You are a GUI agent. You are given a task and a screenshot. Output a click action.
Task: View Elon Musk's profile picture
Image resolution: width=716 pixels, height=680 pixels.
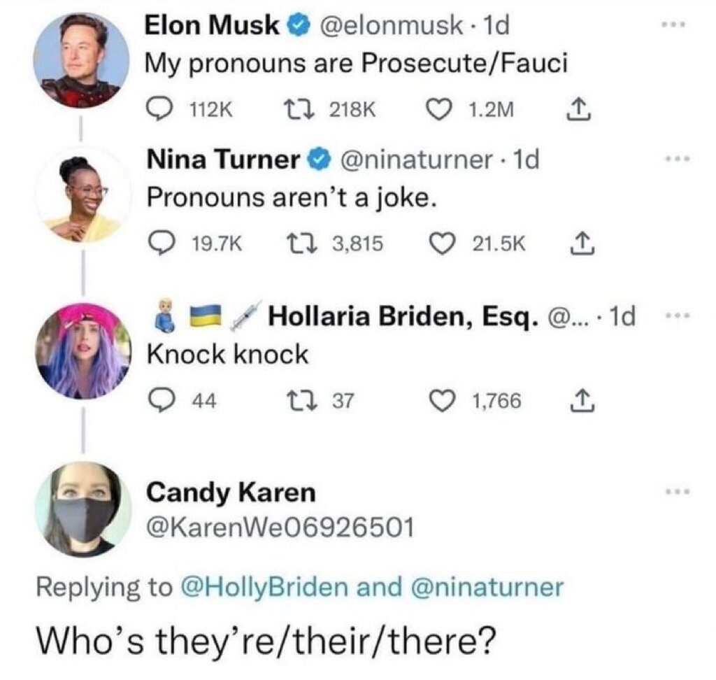[81, 60]
